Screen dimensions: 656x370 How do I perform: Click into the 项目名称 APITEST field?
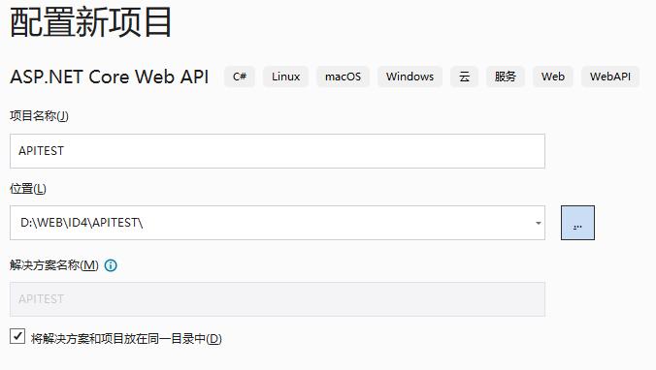click(x=278, y=151)
